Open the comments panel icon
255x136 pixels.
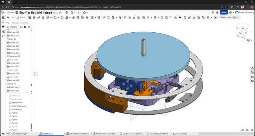tap(3, 27)
